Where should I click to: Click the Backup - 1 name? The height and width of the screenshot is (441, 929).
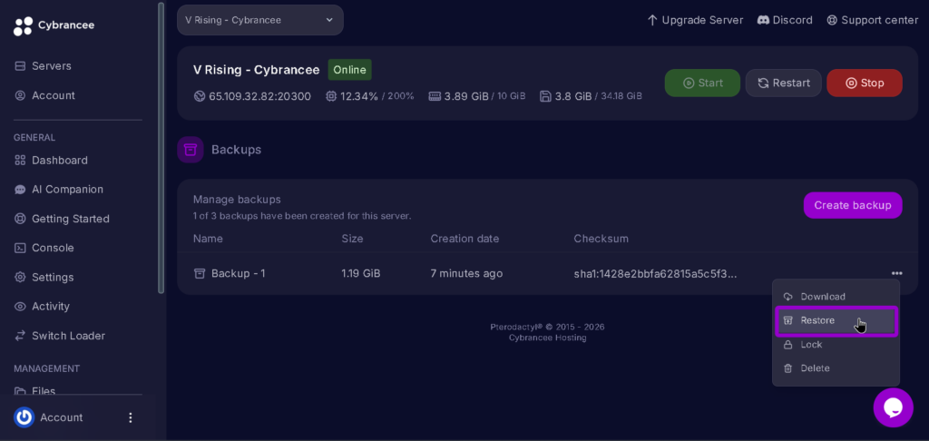coord(239,273)
